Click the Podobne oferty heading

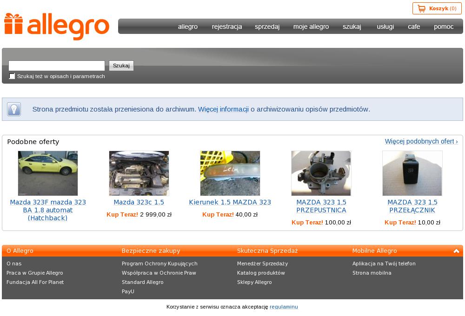33,142
